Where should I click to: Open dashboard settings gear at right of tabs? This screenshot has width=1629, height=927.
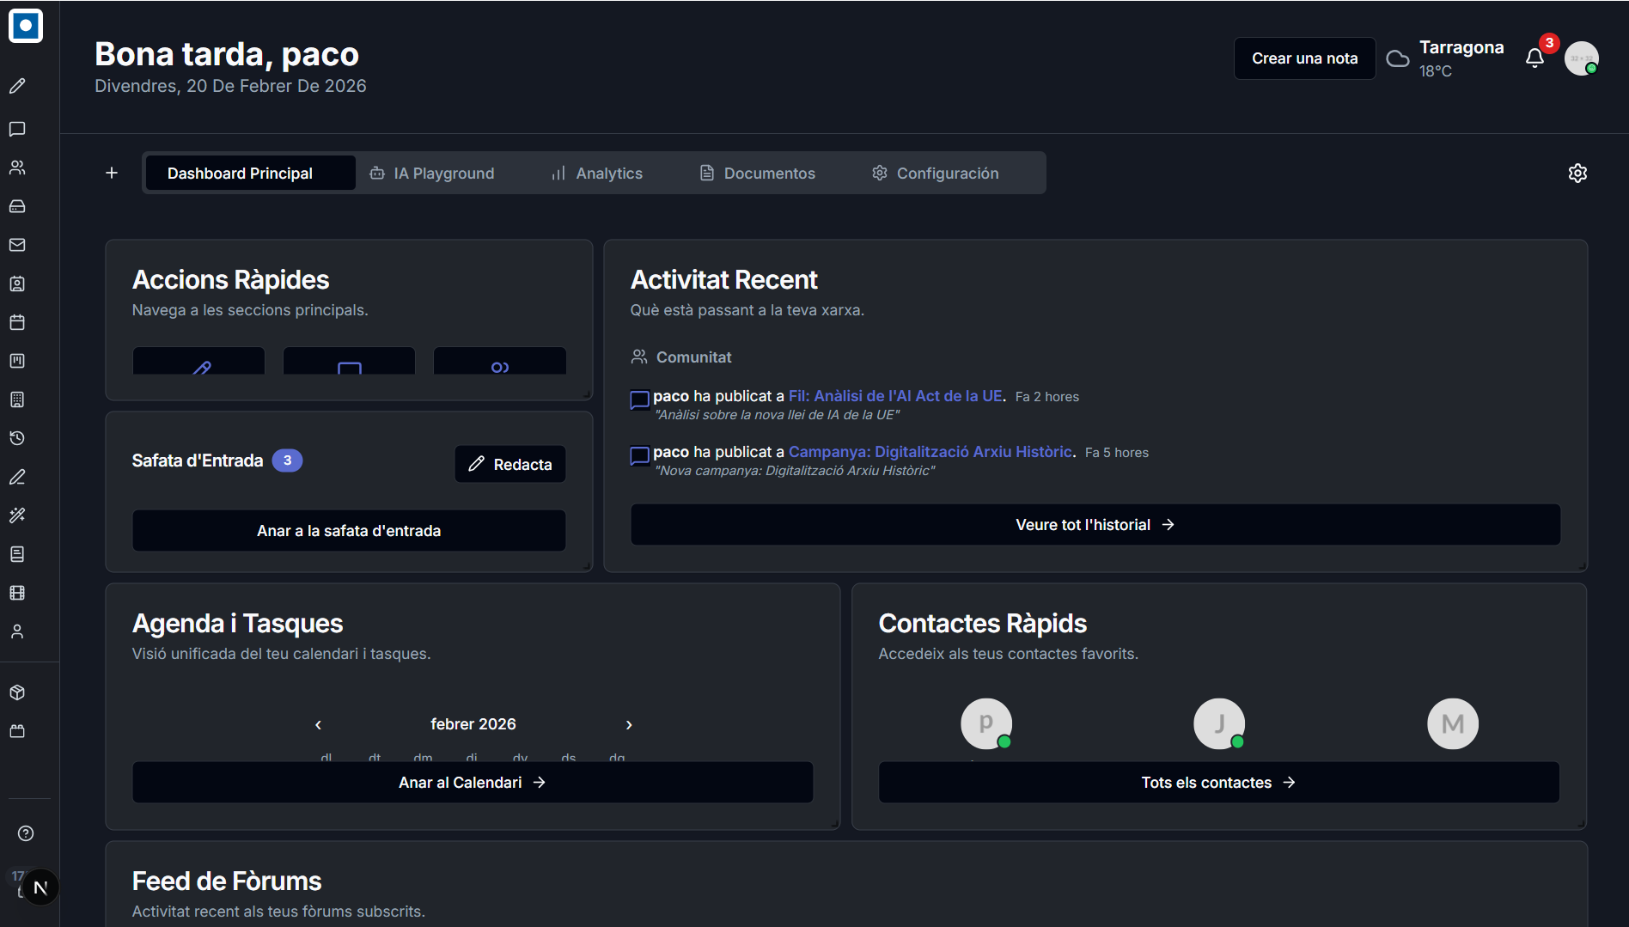pos(1577,173)
